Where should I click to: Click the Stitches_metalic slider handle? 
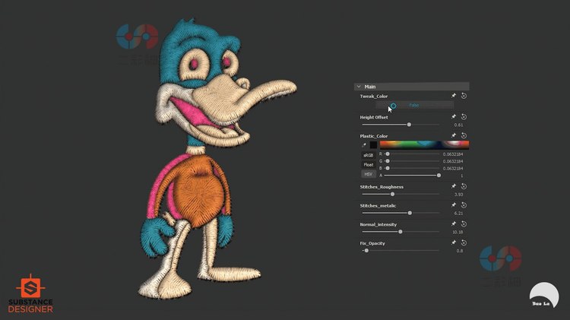[x=410, y=213]
